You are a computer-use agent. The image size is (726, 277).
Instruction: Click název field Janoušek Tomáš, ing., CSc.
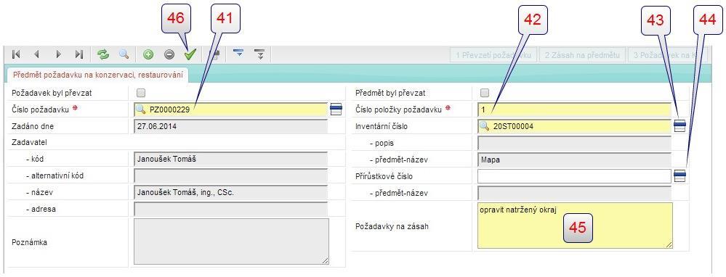click(230, 192)
